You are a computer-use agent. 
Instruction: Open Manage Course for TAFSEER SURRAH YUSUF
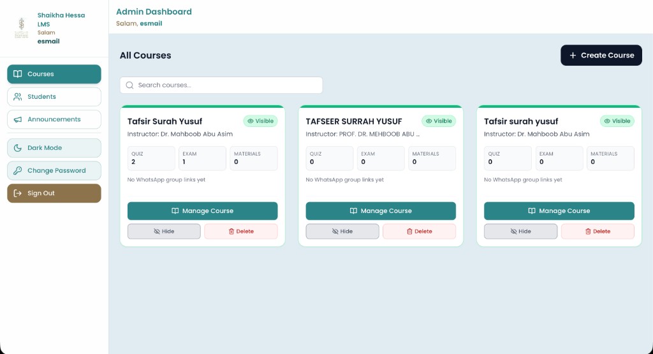tap(381, 210)
